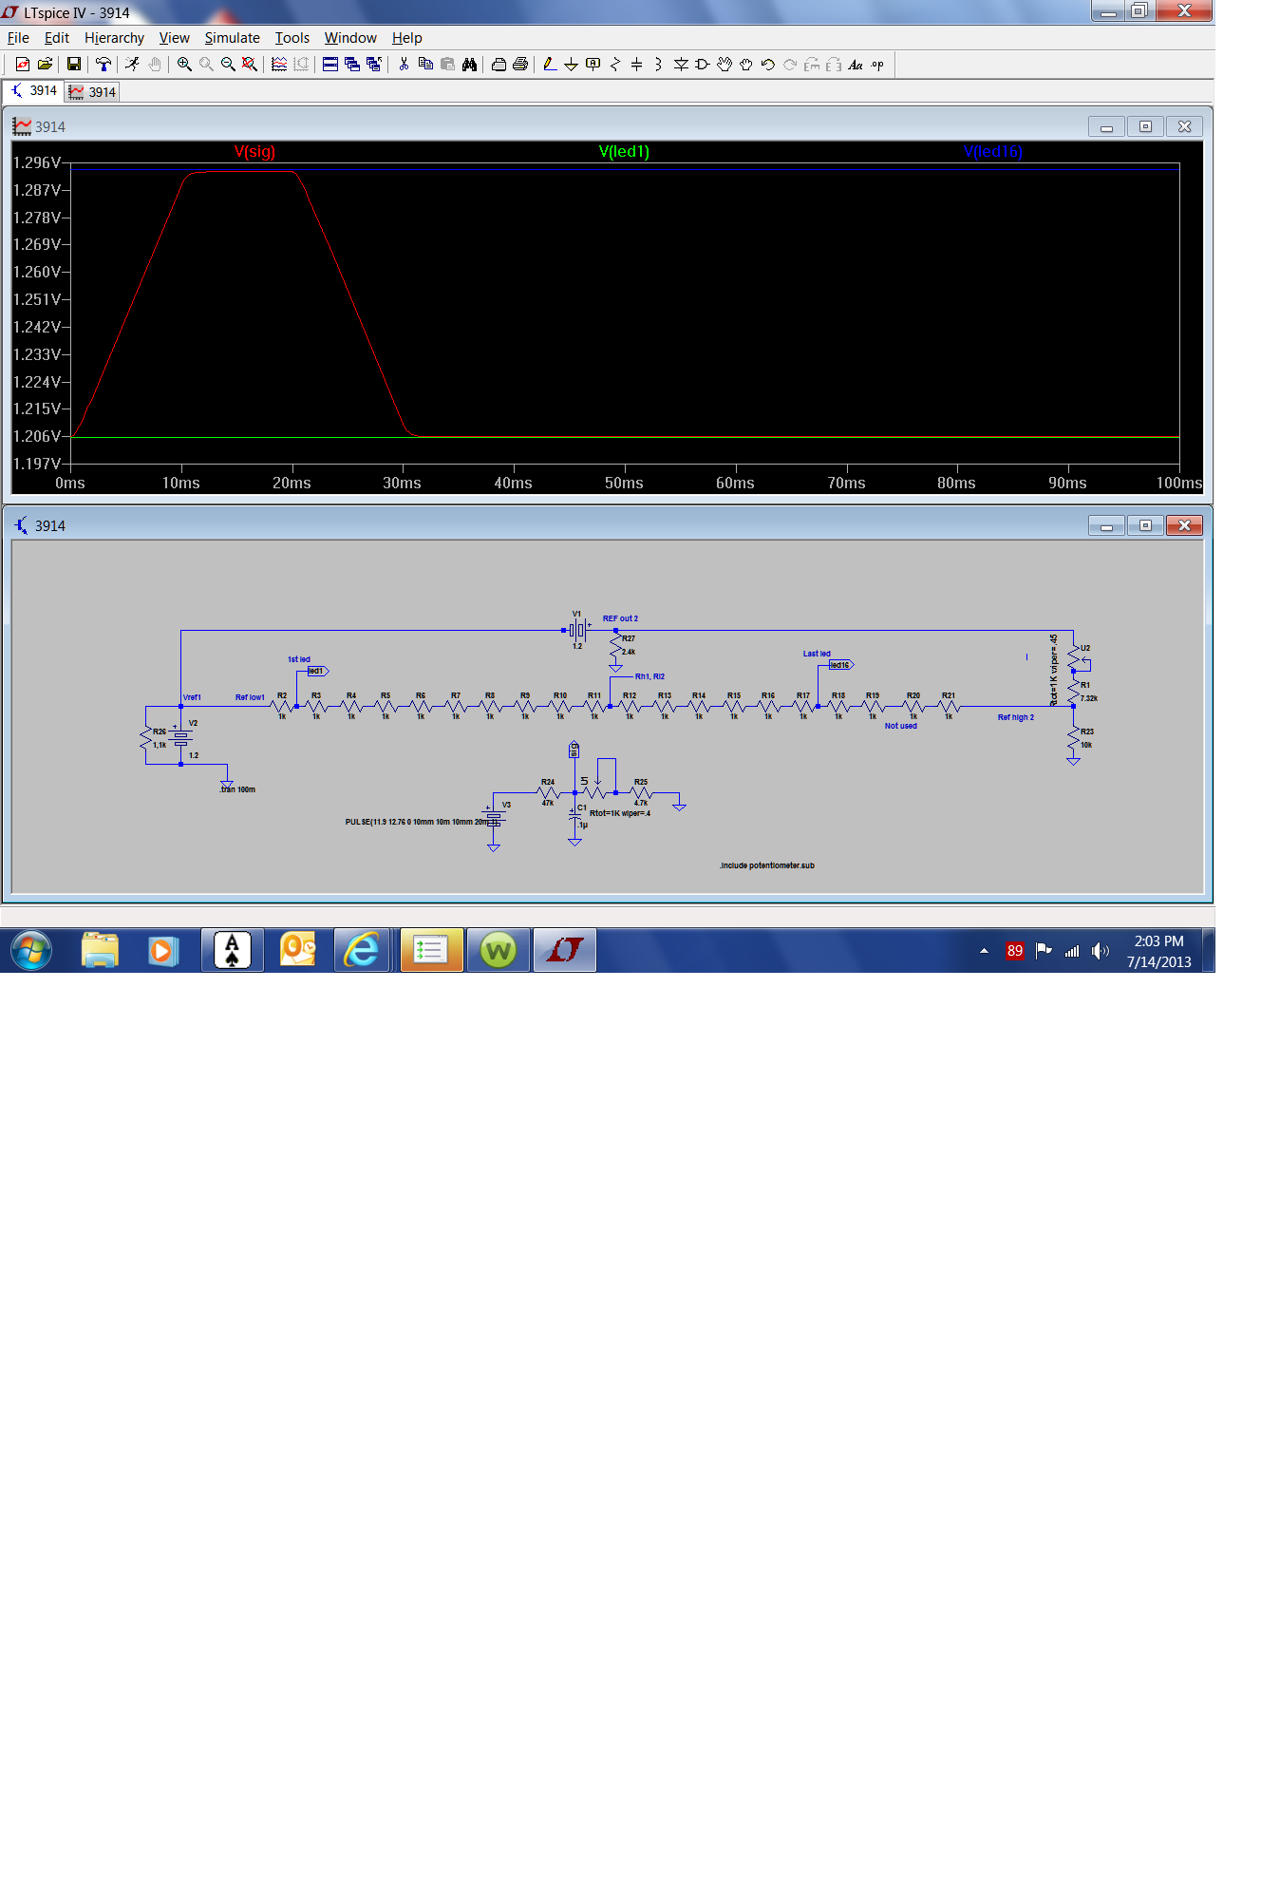Click the Undo arrow in toolbar
Image resolution: width=1261 pixels, height=1900 pixels.
768,65
